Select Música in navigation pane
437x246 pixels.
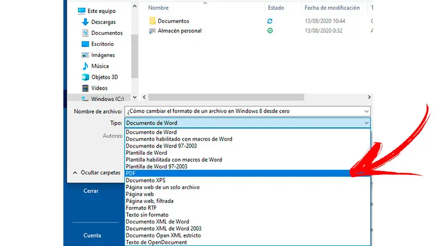[x=100, y=66]
